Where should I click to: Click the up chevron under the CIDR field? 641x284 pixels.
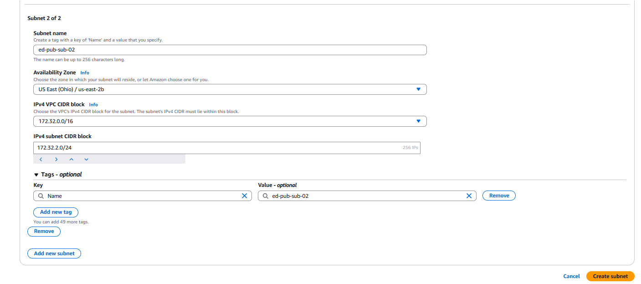71,159
